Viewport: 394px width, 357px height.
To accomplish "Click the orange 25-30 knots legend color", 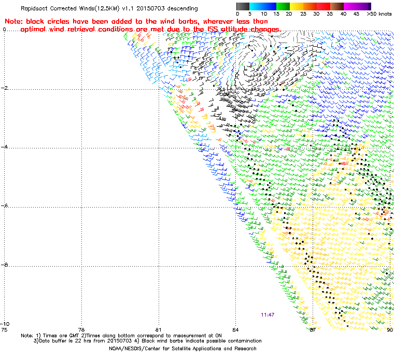I will pyautogui.click(x=310, y=6).
